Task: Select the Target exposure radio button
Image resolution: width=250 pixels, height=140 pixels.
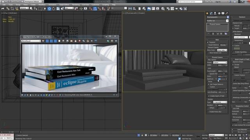Action: click(x=233, y=28)
